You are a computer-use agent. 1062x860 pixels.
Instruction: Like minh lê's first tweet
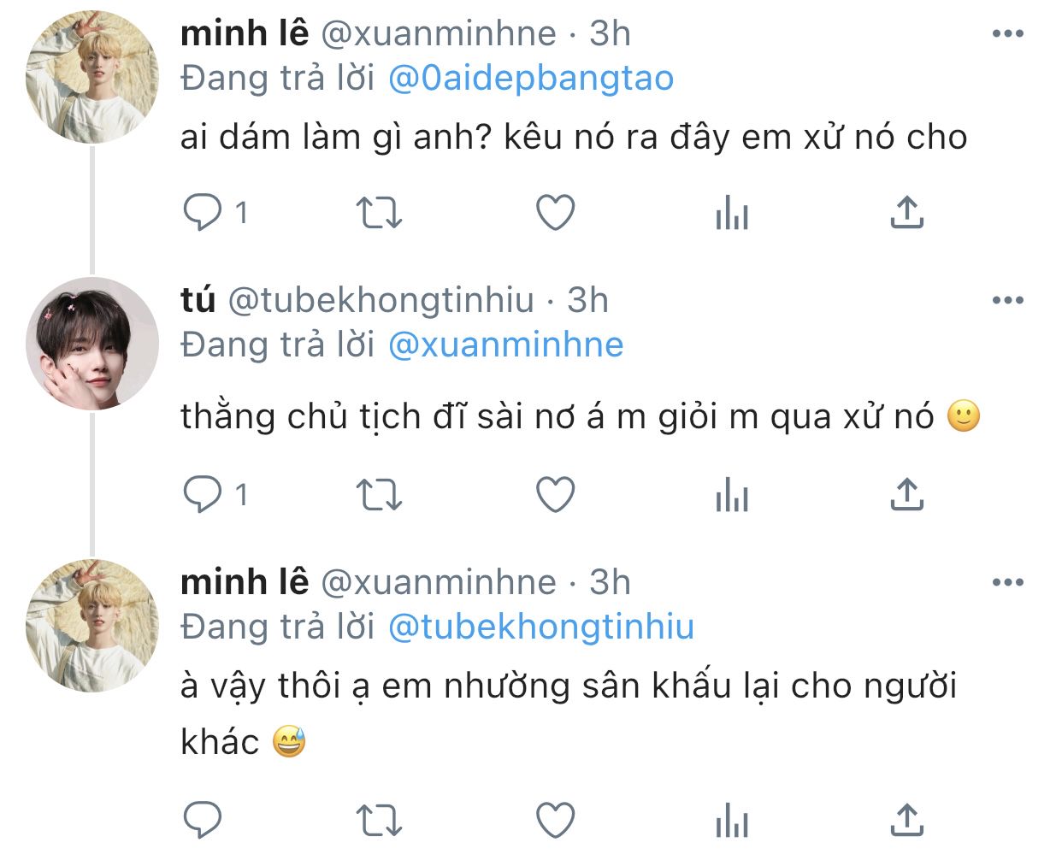pos(555,212)
